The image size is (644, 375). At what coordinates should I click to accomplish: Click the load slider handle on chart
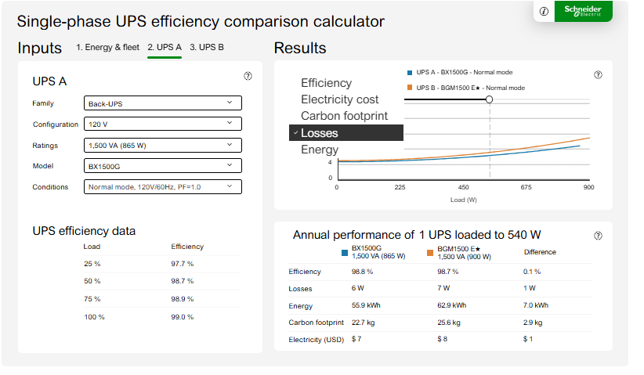(489, 99)
